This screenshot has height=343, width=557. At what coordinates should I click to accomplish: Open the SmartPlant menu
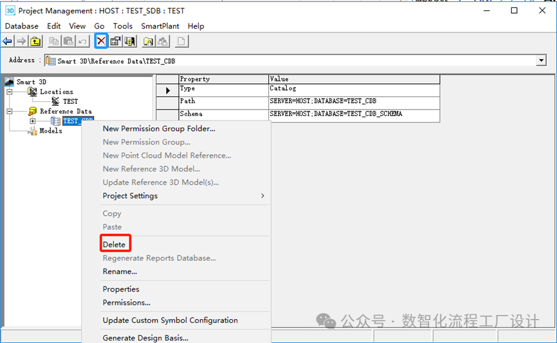tap(160, 26)
